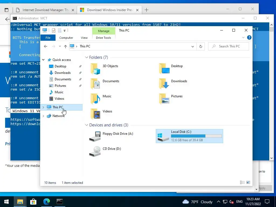Close the Internet Download Manager tab
This screenshot has width=276, height=207.
click(x=73, y=10)
